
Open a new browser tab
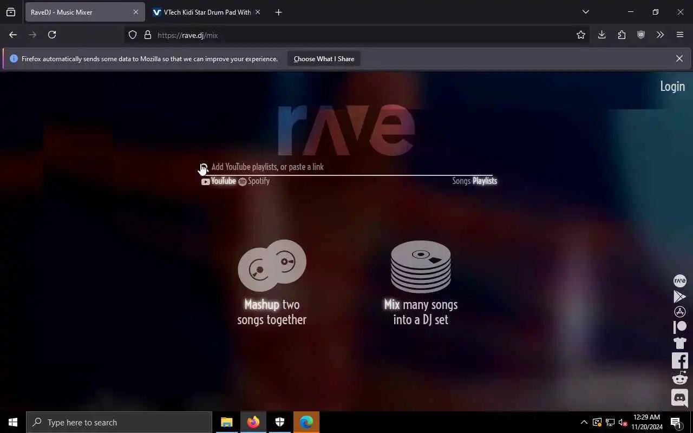point(278,12)
